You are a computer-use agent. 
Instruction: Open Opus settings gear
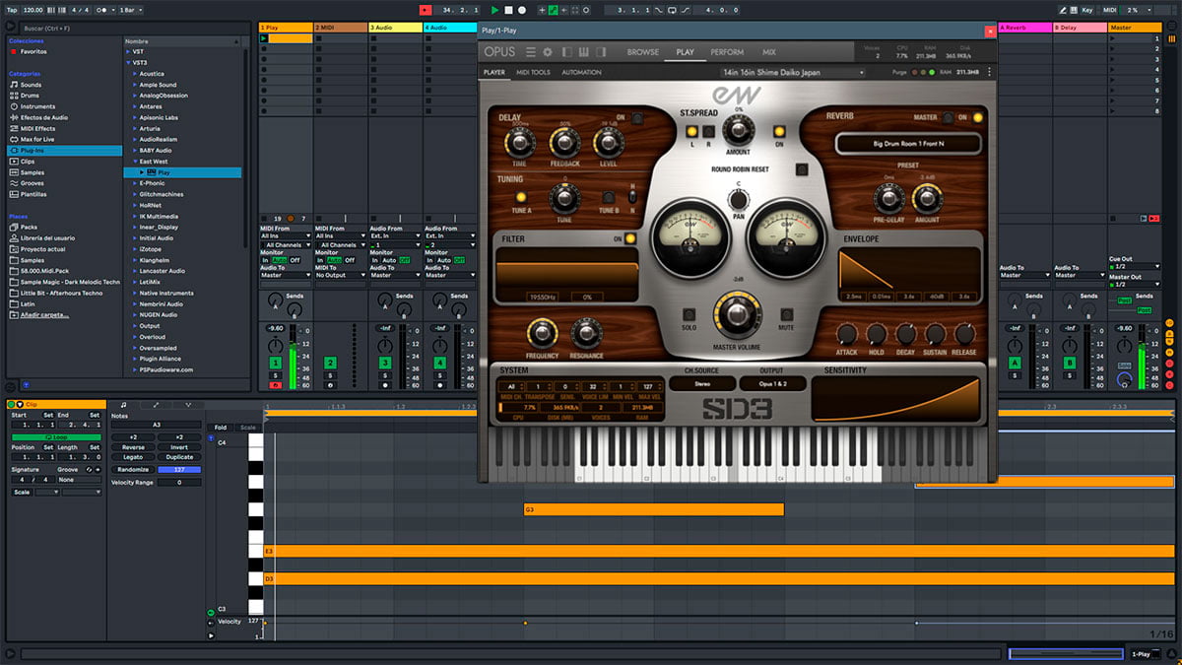pos(549,52)
